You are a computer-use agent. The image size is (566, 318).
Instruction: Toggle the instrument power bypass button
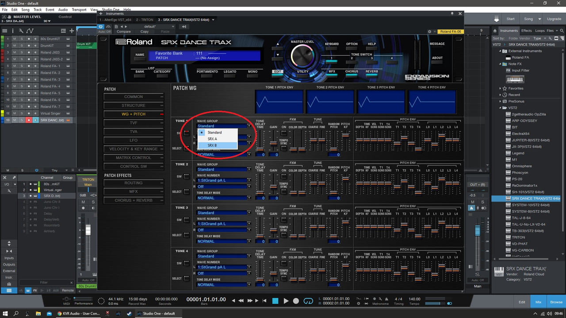point(101,26)
